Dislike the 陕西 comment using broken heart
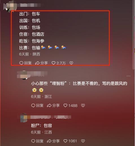Screen dimensions: 135x146 [x=71, y=63]
